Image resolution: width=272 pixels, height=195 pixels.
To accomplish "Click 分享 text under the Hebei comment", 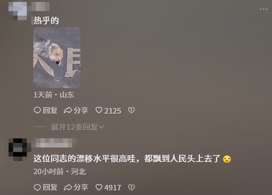I will (81, 187).
